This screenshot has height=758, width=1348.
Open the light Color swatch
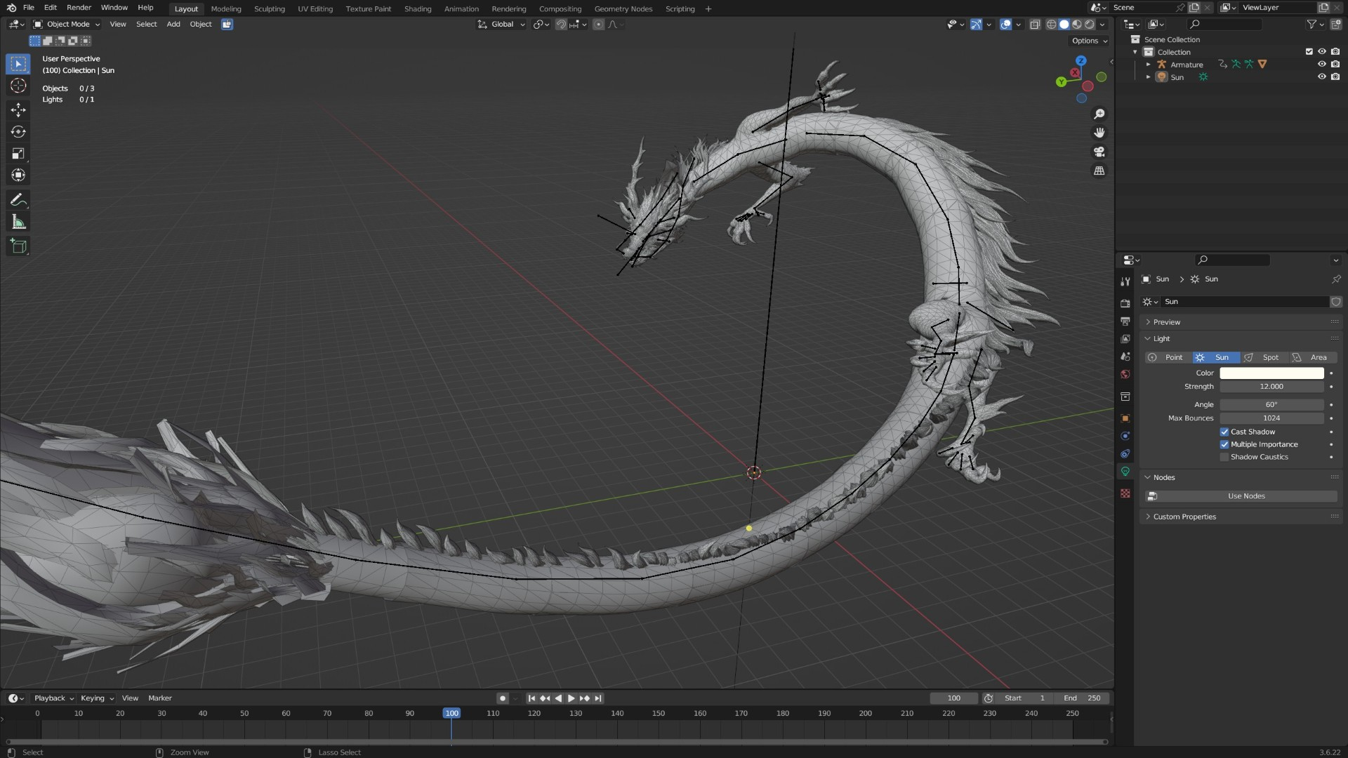pos(1271,373)
